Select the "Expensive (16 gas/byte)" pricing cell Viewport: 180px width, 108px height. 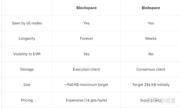pos(86,100)
